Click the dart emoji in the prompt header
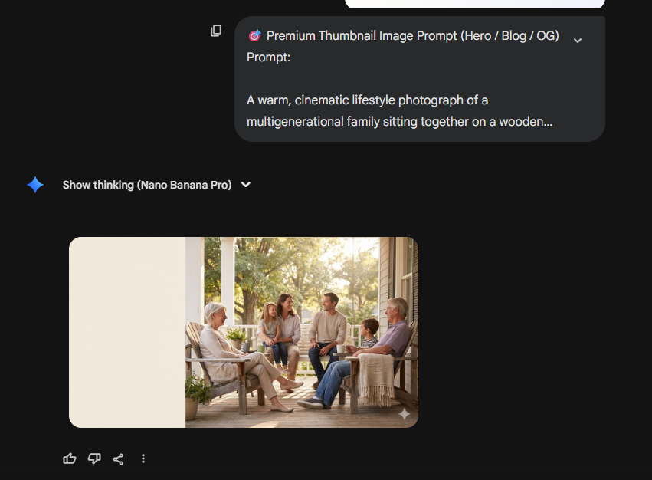 click(254, 35)
